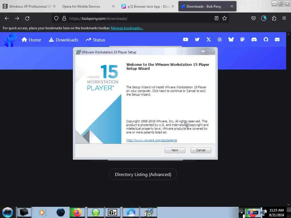The width and height of the screenshot is (291, 218).
Task: Close the Downloads - Bob Pony tab
Action: click(232, 6)
